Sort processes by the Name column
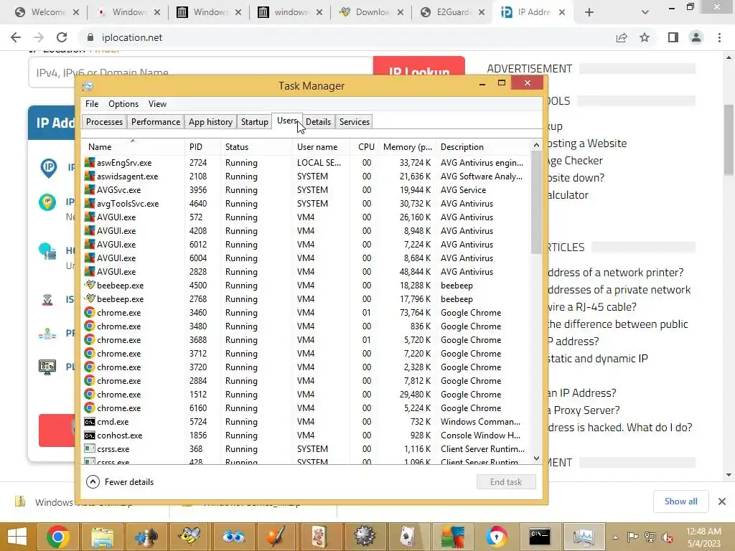 (133, 146)
